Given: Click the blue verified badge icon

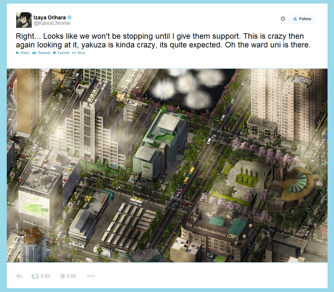Looking at the screenshot, I should coord(69,17).
